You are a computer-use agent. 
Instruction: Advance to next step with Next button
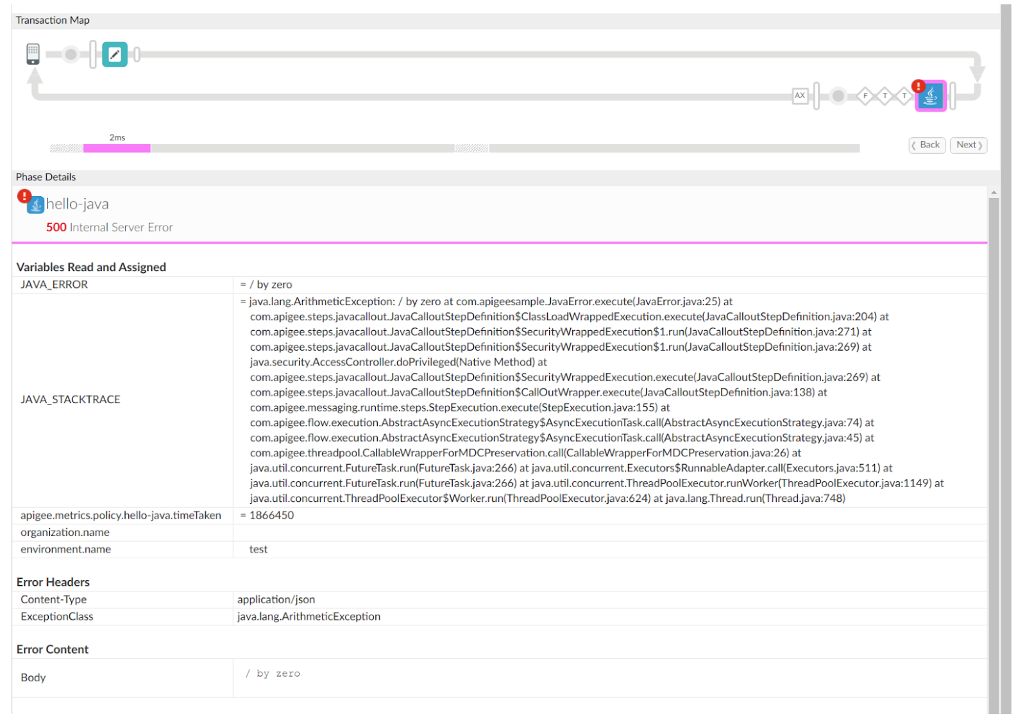[969, 145]
